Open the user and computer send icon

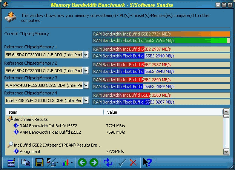click(51, 162)
